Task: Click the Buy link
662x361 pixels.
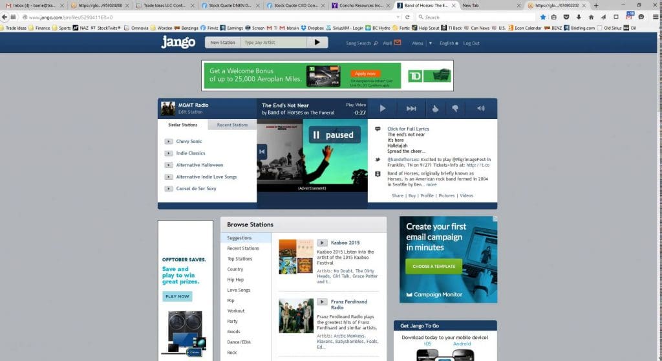Action: 412,196
